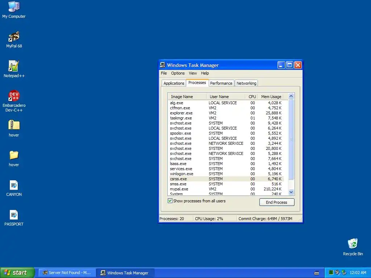Select the hover plain yellow folder icon
The height and width of the screenshot is (278, 371).
[x=14, y=158]
